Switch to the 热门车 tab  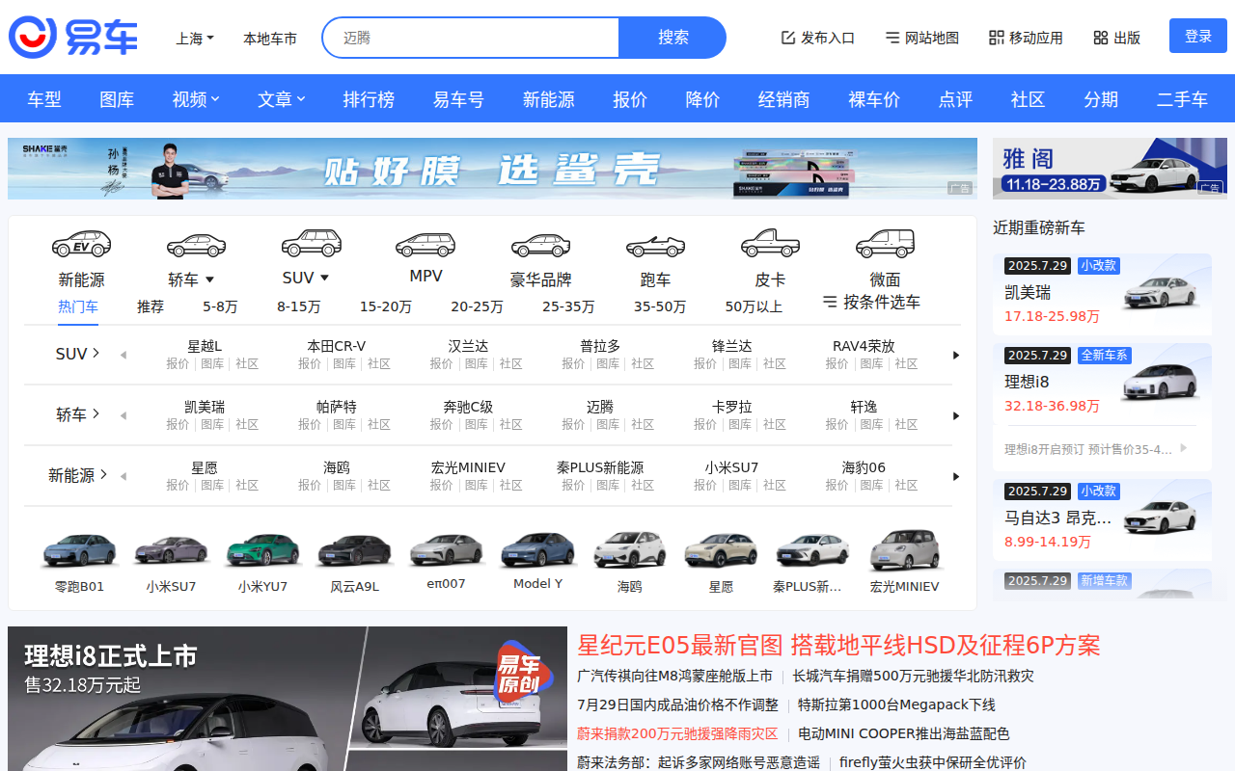click(78, 306)
